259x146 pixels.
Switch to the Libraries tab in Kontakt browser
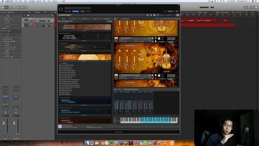pyautogui.click(x=64, y=19)
